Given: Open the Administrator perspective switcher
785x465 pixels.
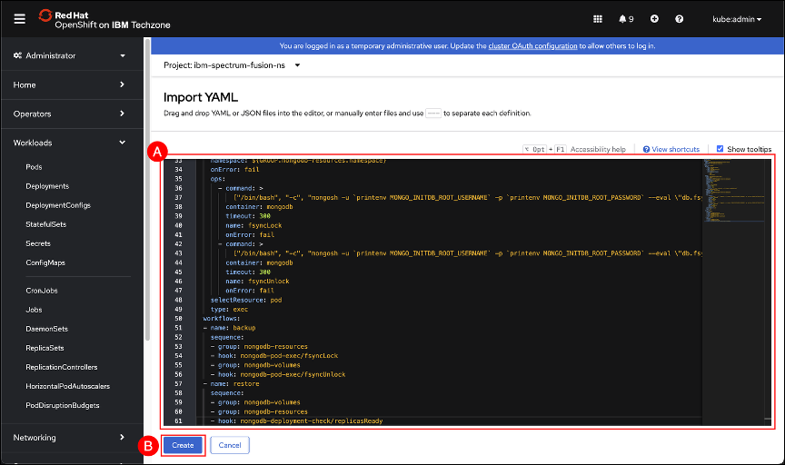Looking at the screenshot, I should [69, 55].
